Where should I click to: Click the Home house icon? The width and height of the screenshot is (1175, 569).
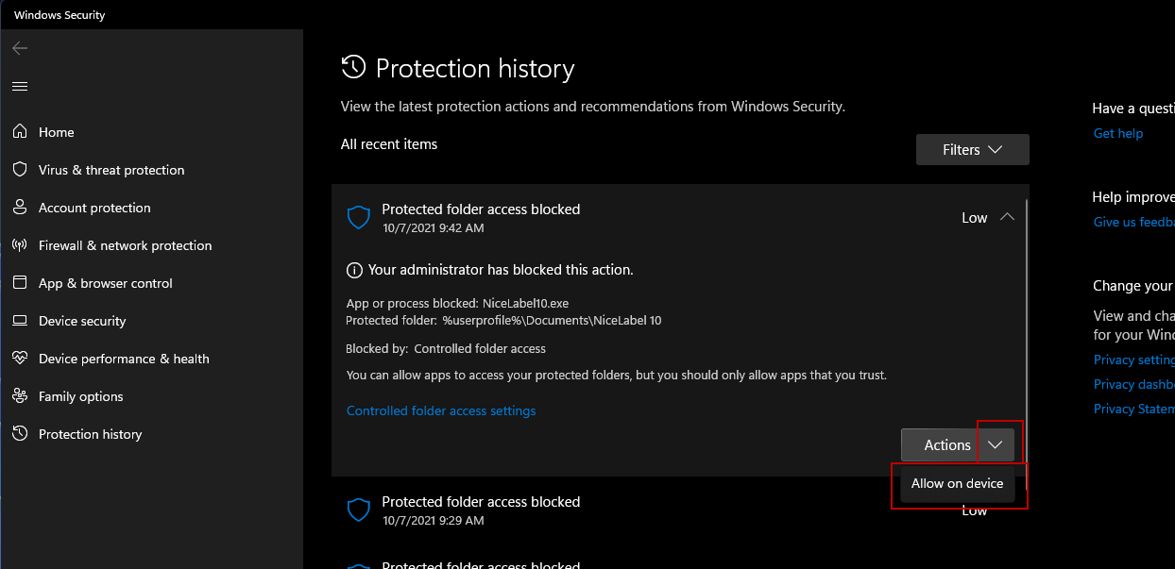click(x=20, y=132)
